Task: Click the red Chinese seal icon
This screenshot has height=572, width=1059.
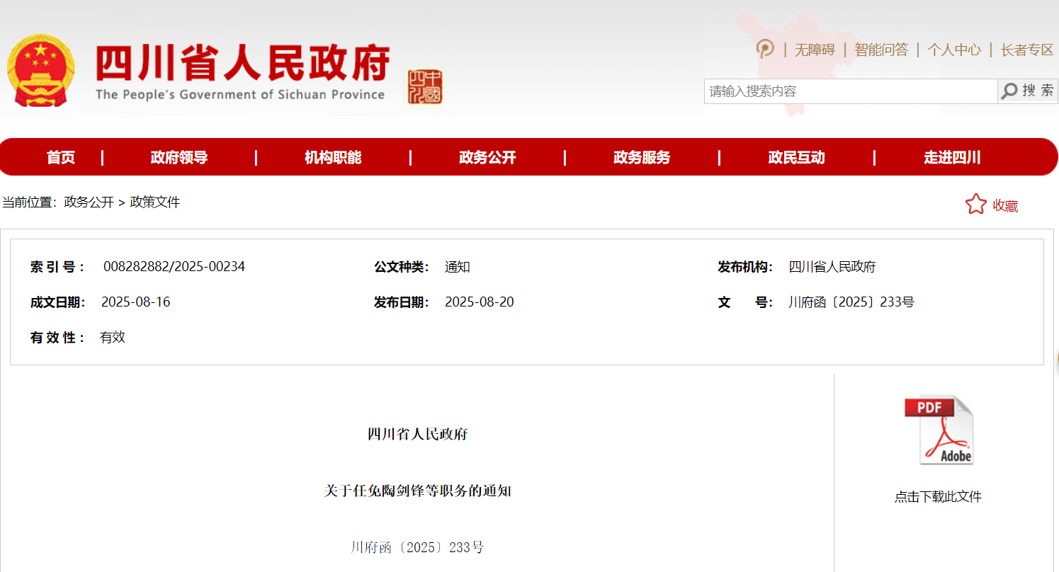Action: pyautogui.click(x=425, y=87)
